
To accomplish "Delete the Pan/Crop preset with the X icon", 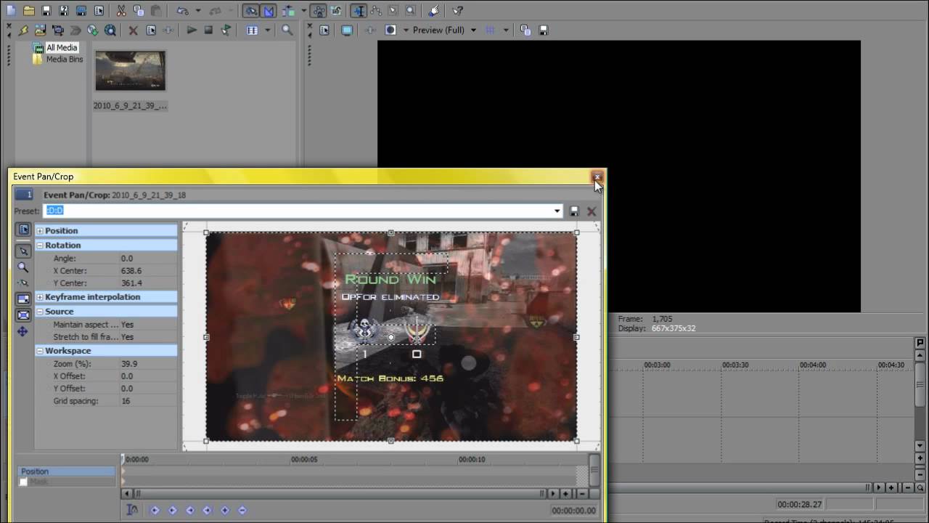I will [x=592, y=211].
